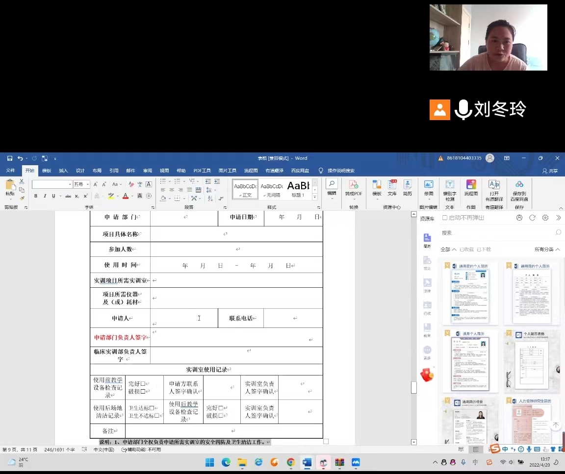Toggle the italic formatting button
565x474 pixels.
pyautogui.click(x=45, y=196)
